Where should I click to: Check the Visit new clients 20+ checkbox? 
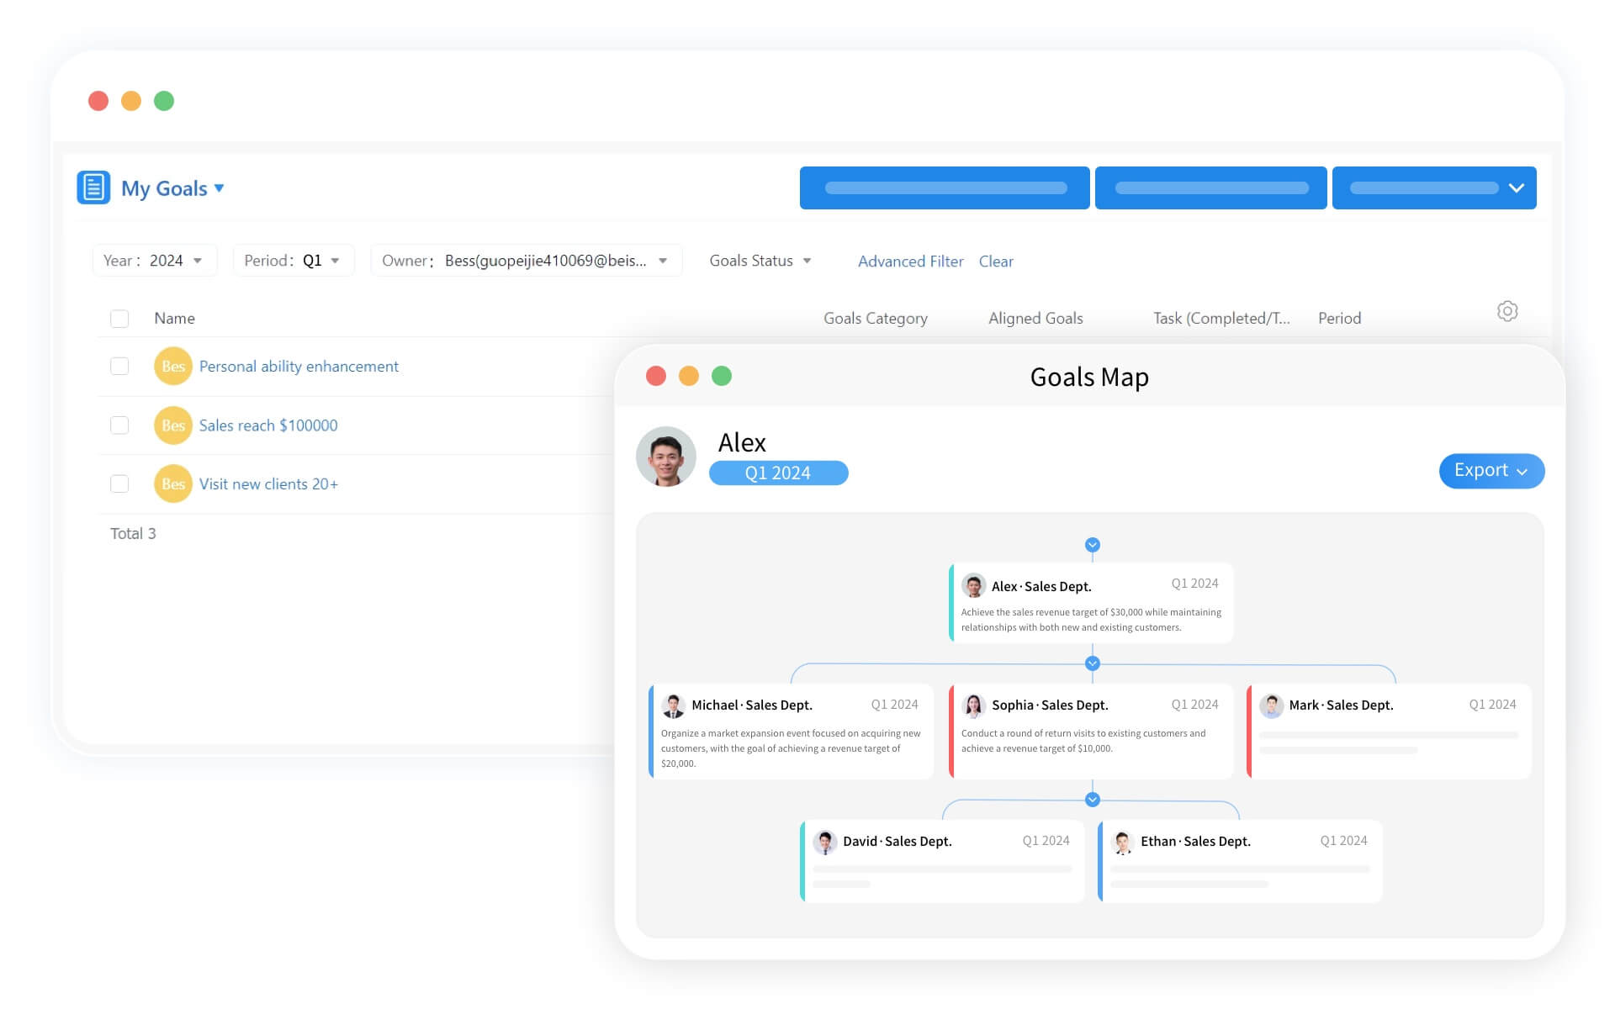pos(119,484)
